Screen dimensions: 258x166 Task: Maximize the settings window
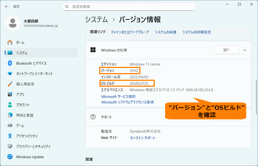tap(240, 4)
